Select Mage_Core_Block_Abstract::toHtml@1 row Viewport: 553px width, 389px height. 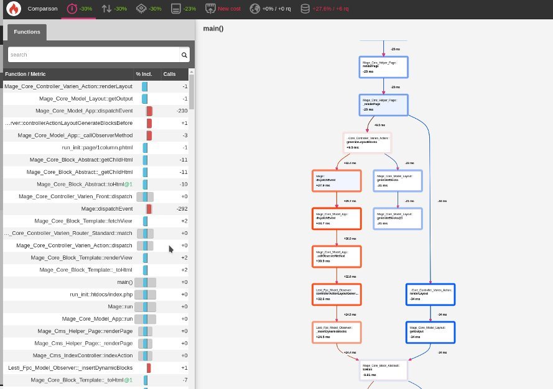(96, 185)
